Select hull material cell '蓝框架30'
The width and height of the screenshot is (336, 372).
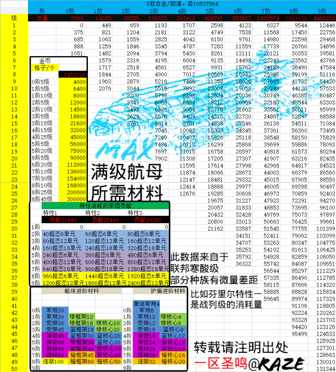[x=82, y=336]
